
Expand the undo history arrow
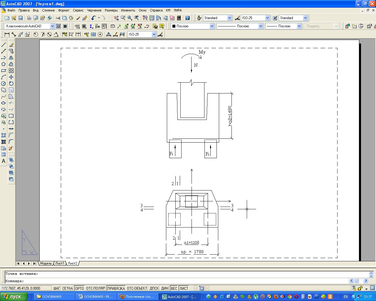click(99, 18)
